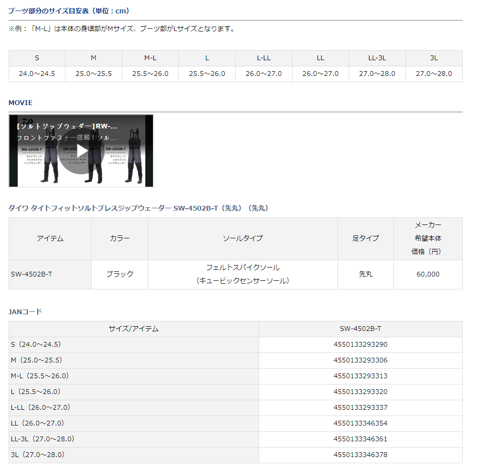Select 25.5～26.0 under the M-L column
This screenshot has width=490, height=469.
click(x=150, y=74)
